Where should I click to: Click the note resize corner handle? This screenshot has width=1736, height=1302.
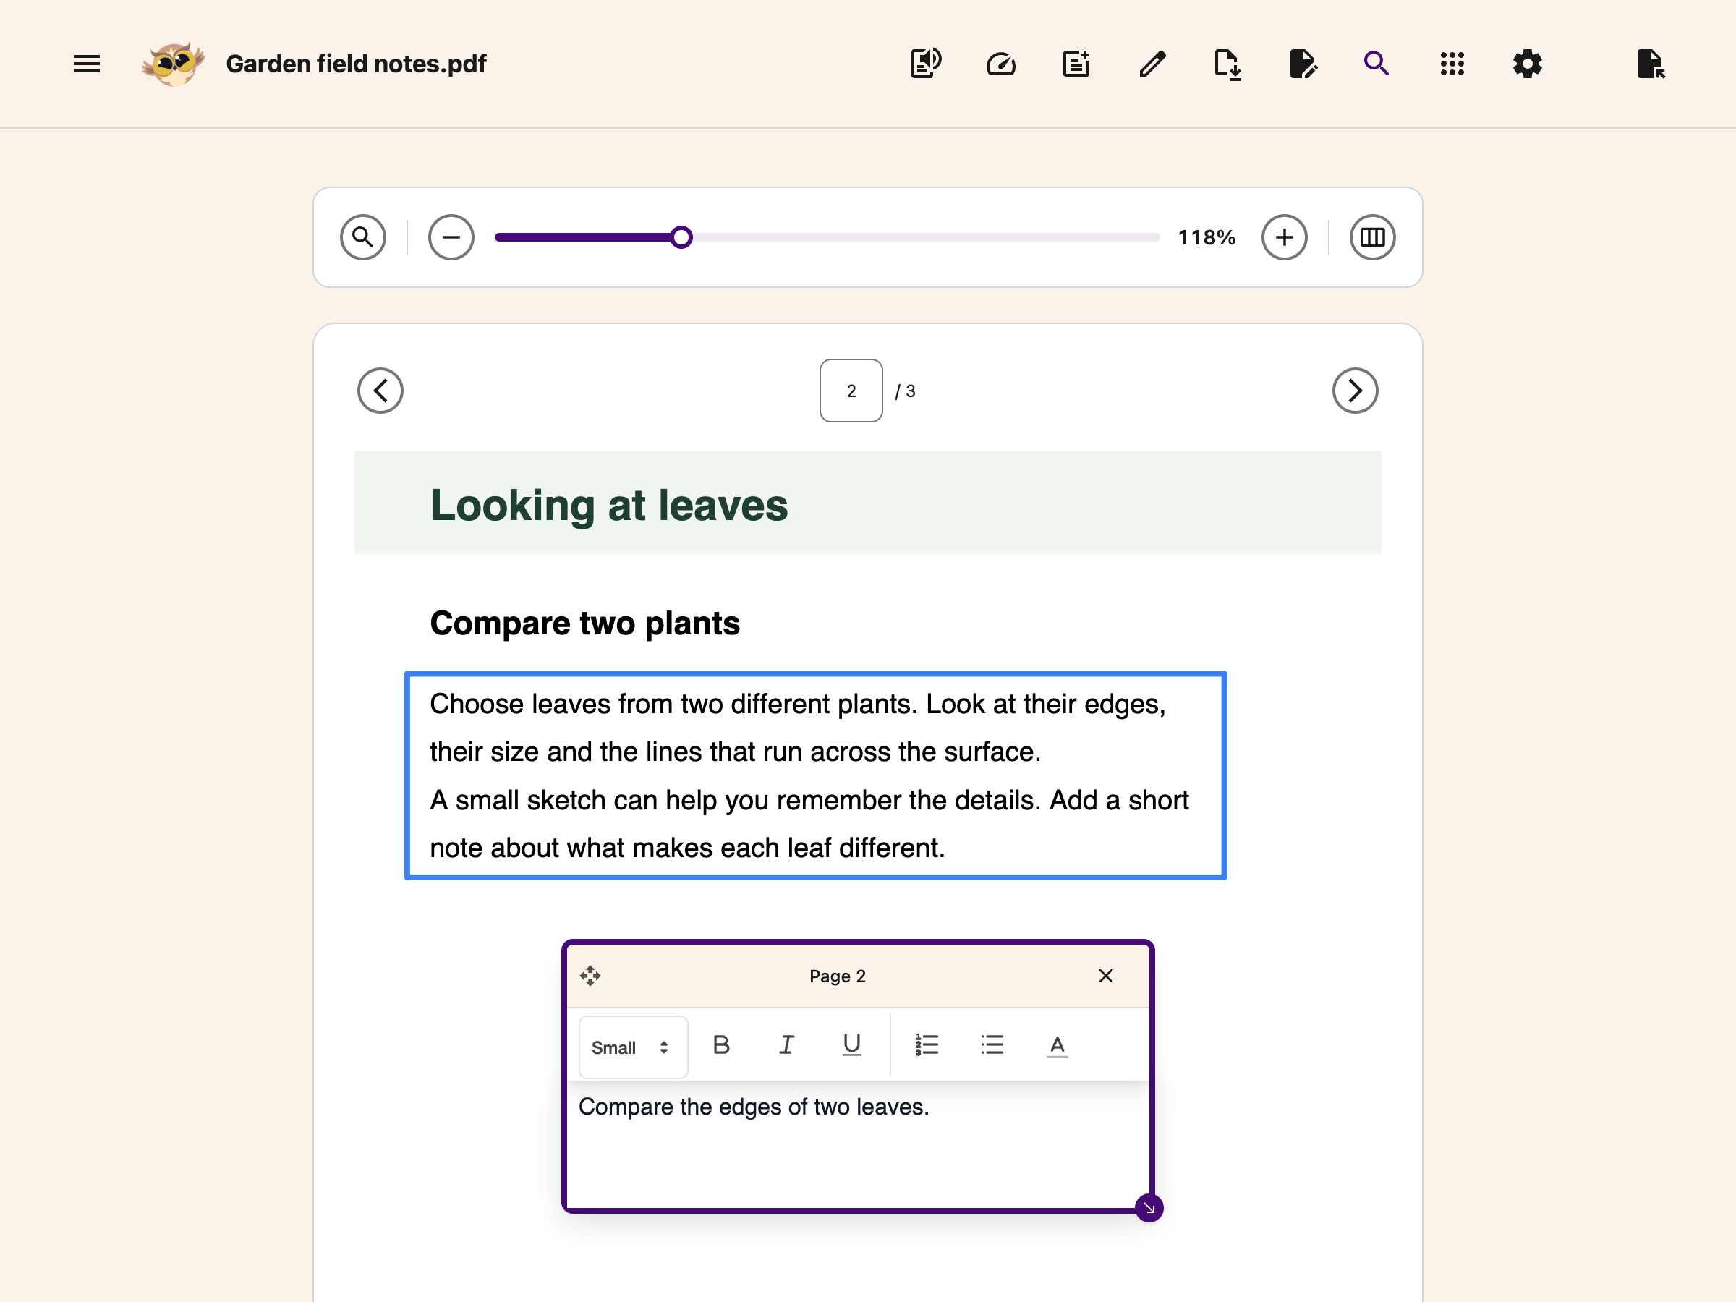(x=1149, y=1208)
